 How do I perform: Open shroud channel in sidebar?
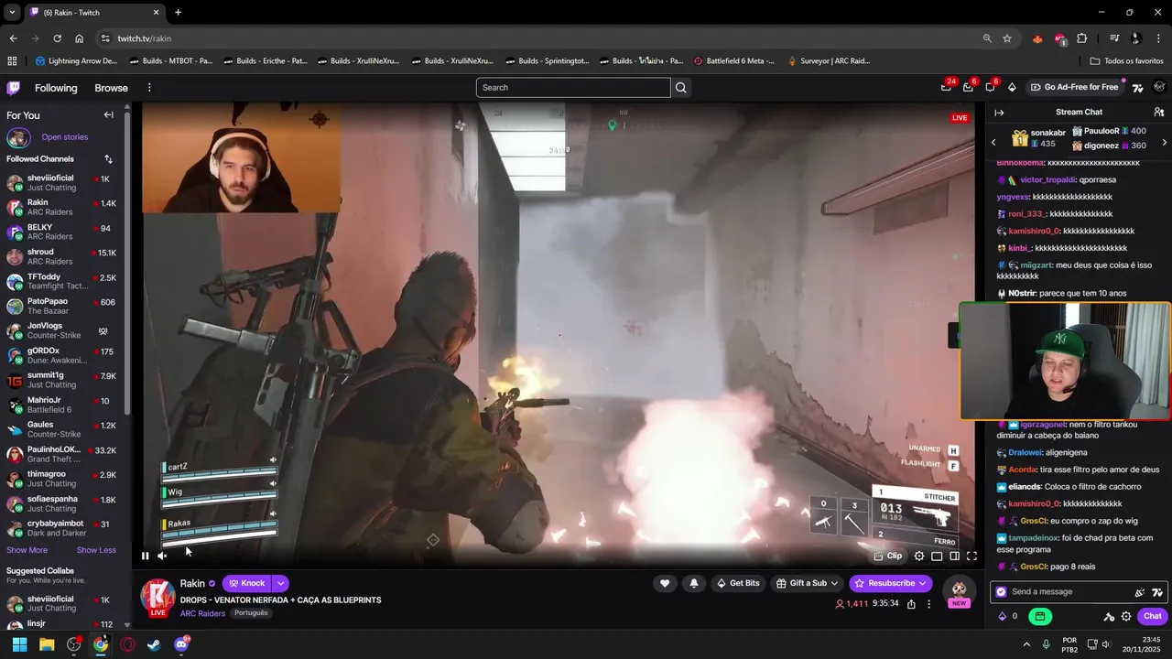(x=63, y=257)
